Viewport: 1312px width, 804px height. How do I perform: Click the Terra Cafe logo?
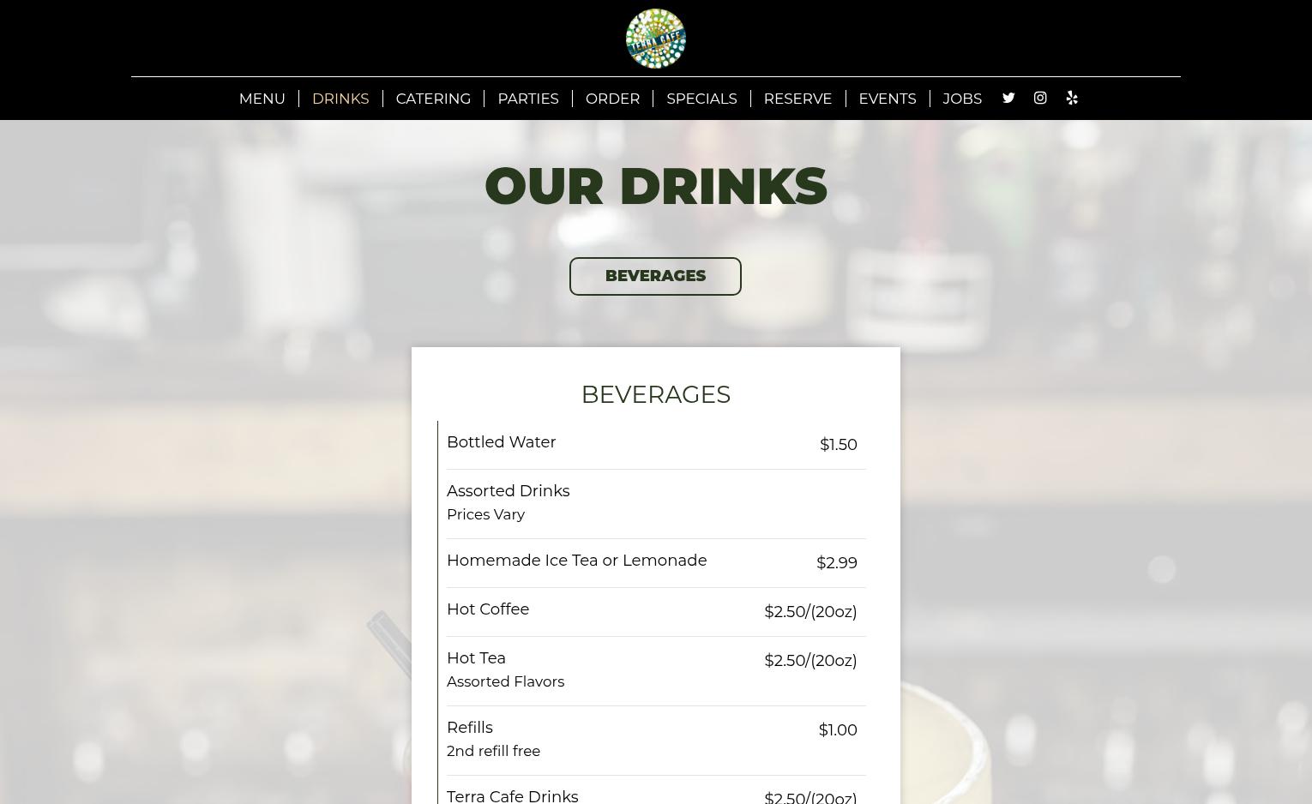point(655,39)
